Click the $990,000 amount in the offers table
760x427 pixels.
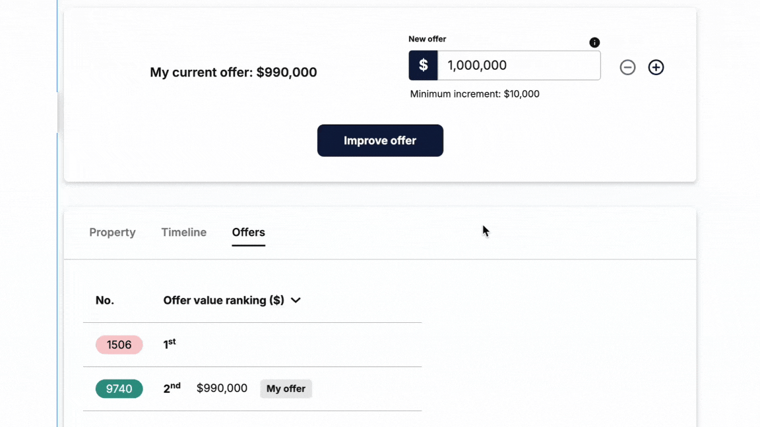pyautogui.click(x=222, y=388)
